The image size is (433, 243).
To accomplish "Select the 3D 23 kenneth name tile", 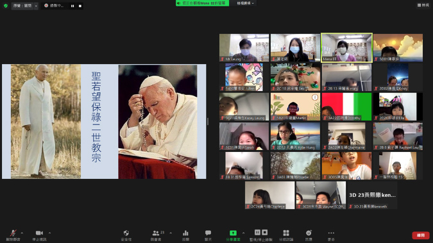I will point(372,195).
